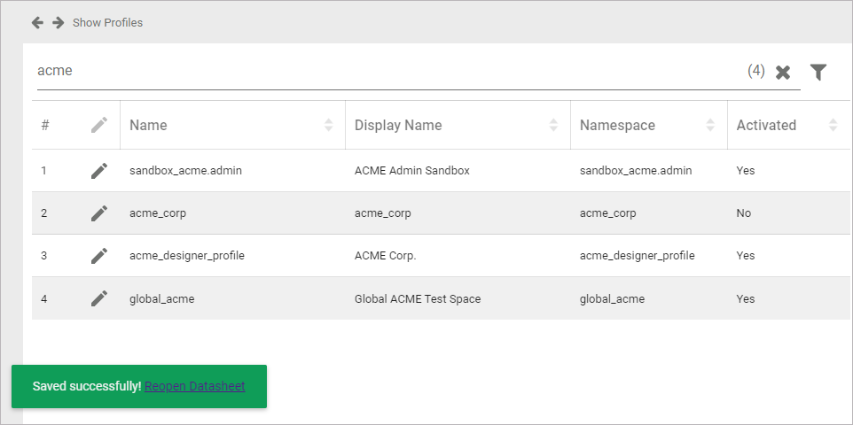Edit the sandbox_acme.admin profile pencil icon
This screenshot has width=853, height=425.
(x=99, y=171)
